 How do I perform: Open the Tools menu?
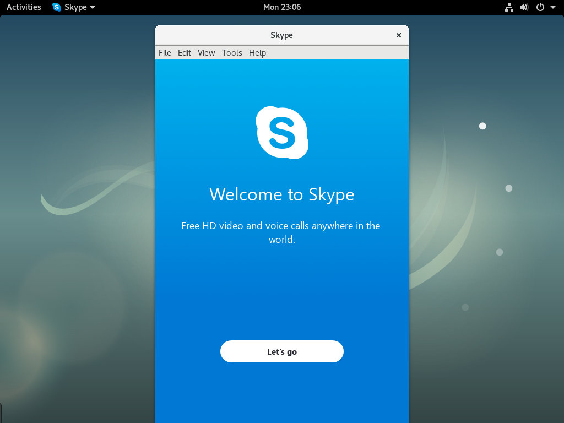[x=232, y=53]
